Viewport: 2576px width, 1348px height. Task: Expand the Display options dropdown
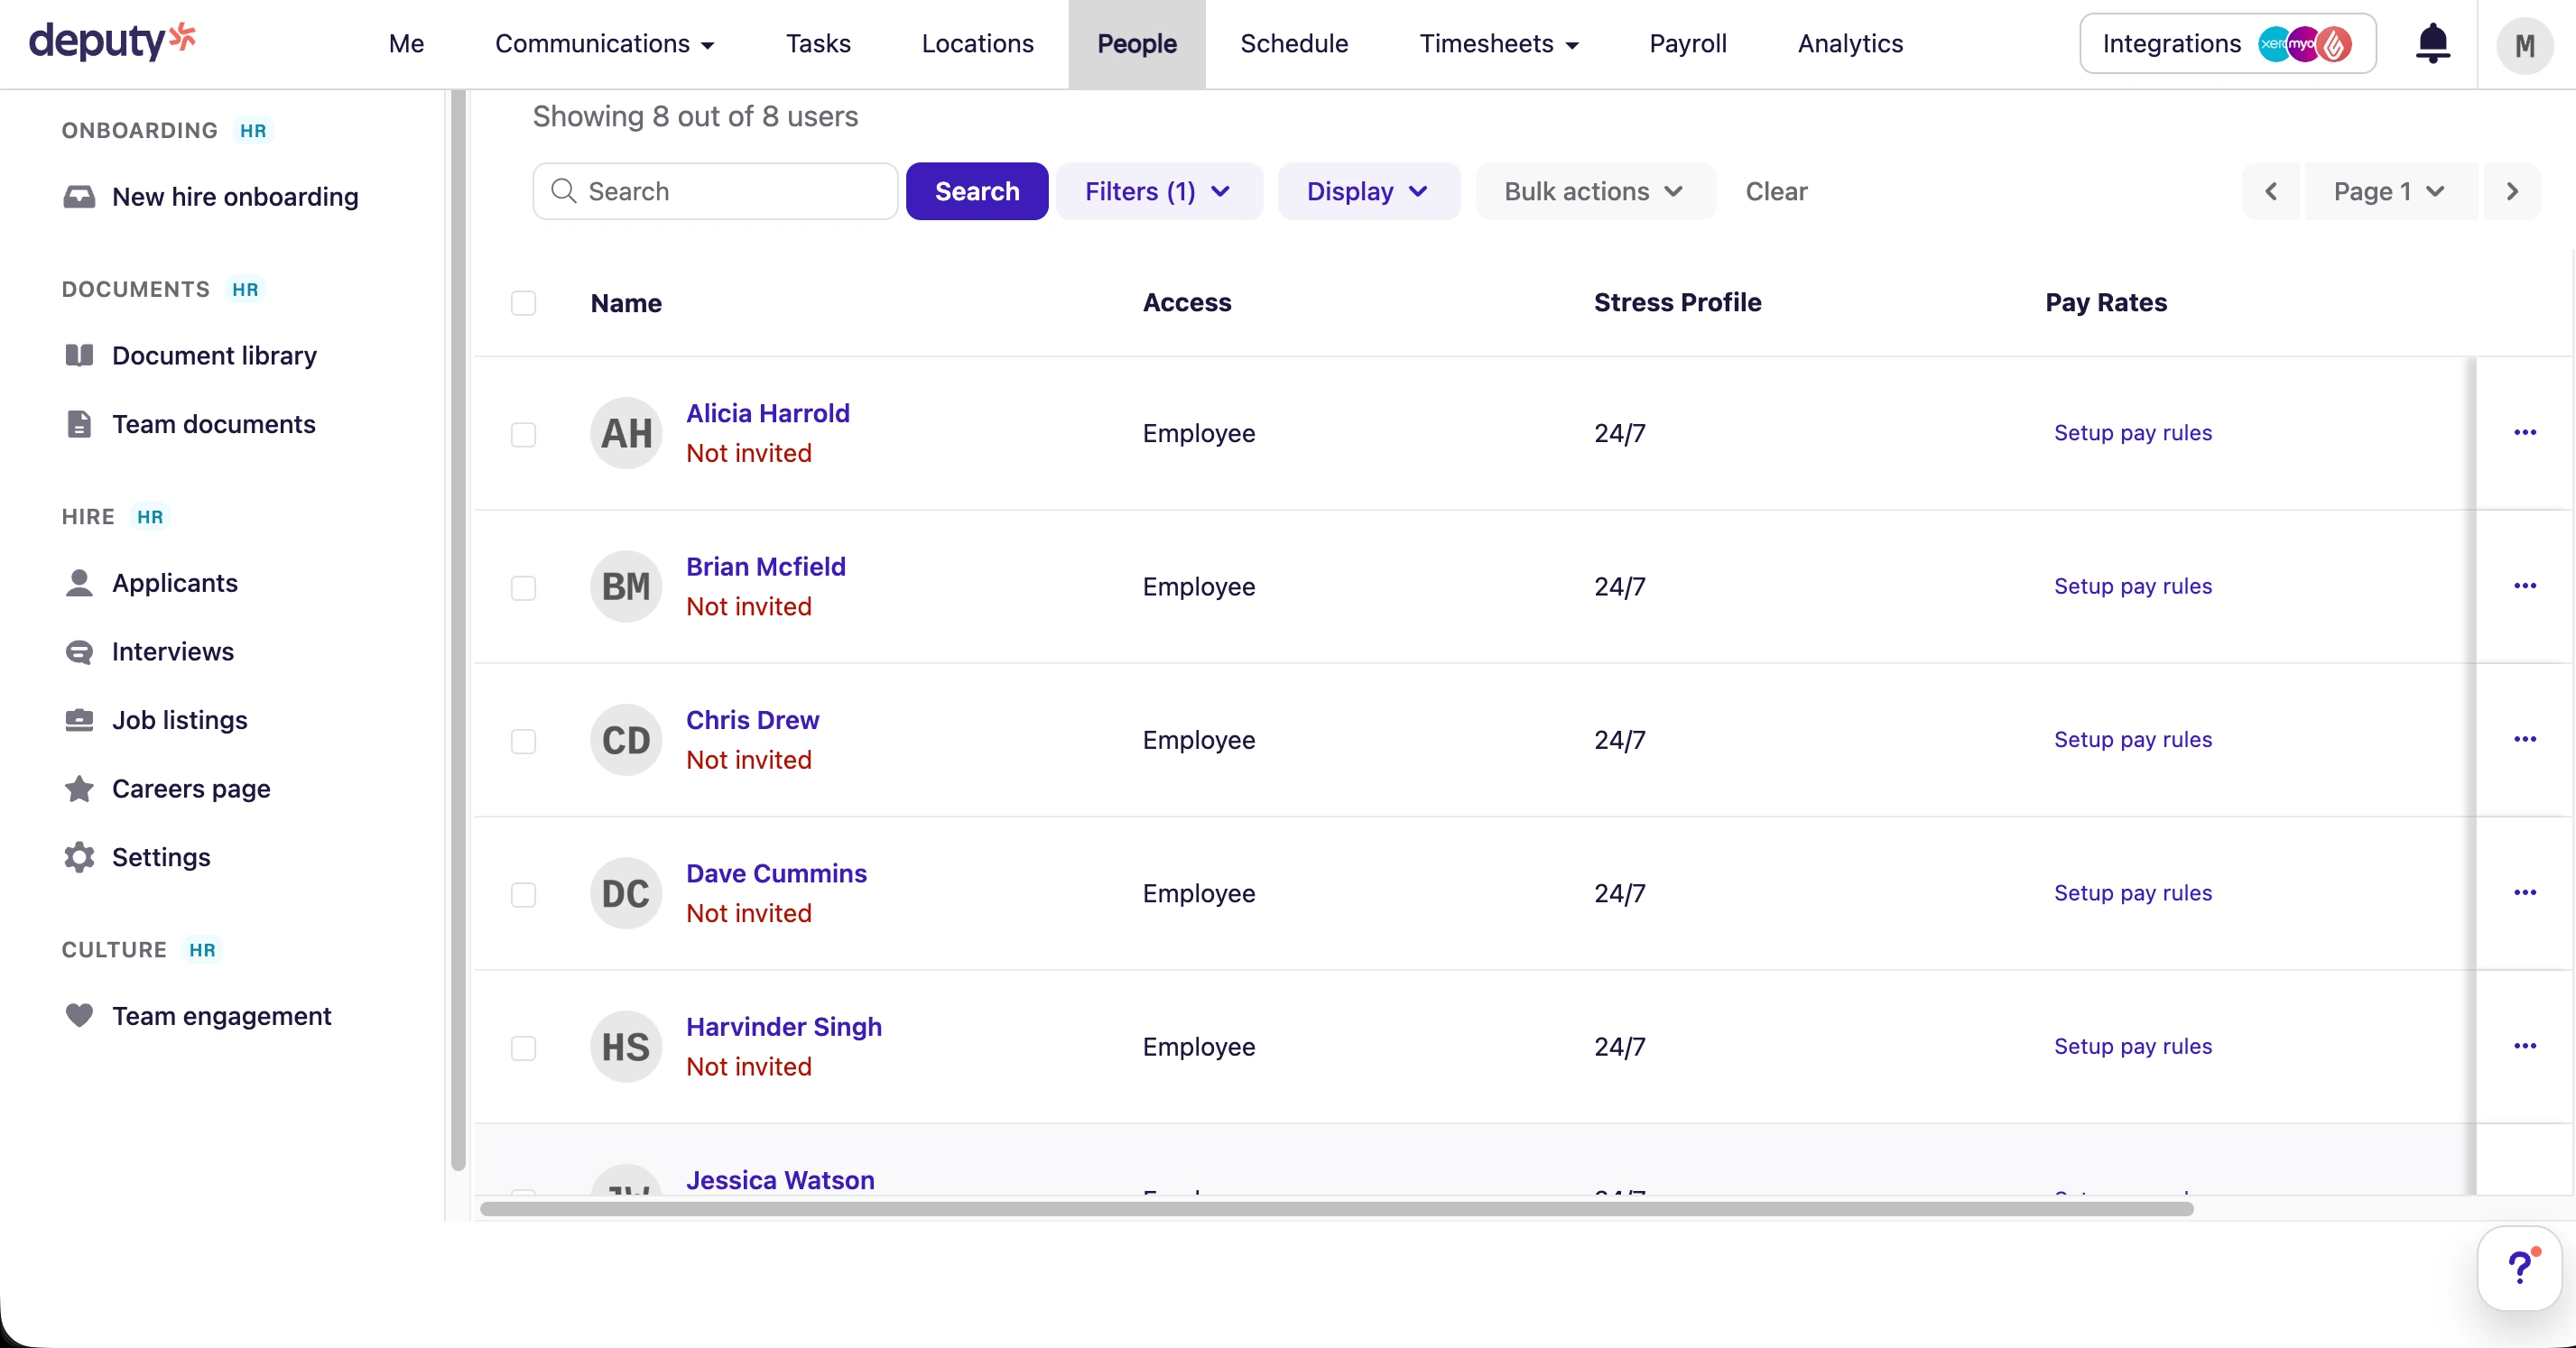[1368, 191]
